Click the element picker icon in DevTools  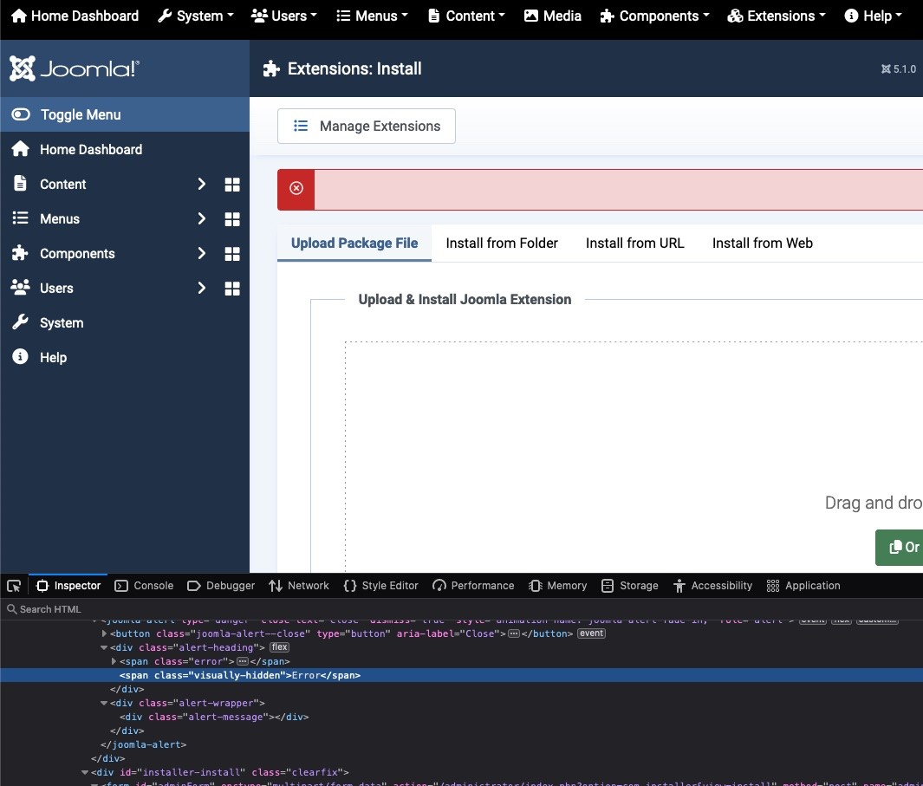(x=14, y=586)
